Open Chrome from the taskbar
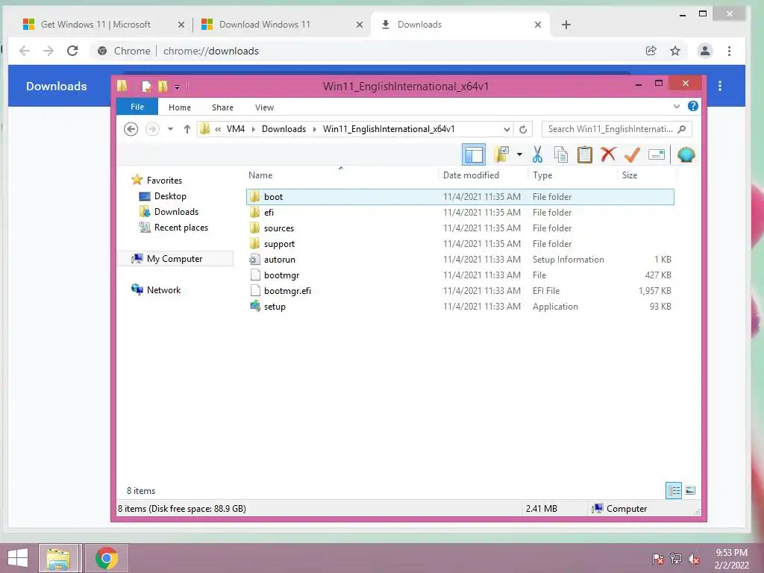The width and height of the screenshot is (764, 573). coord(107,558)
